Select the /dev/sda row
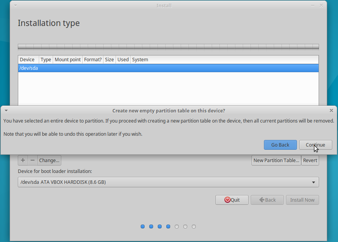This screenshot has height=242, width=338. [169, 68]
